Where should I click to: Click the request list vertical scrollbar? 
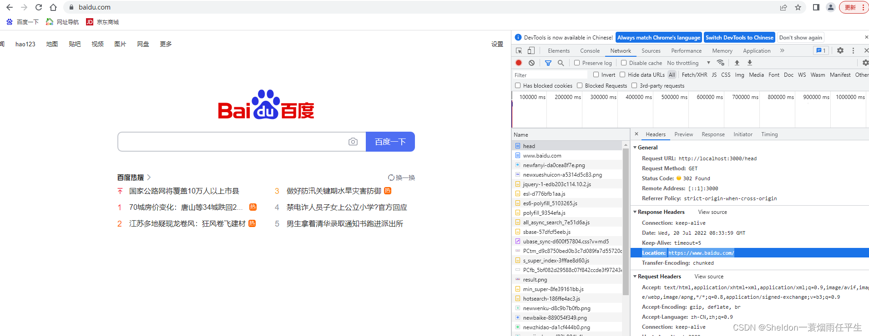point(626,222)
